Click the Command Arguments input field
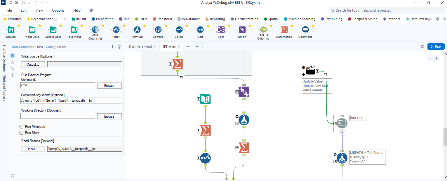The width and height of the screenshot is (447, 181). click(71, 101)
